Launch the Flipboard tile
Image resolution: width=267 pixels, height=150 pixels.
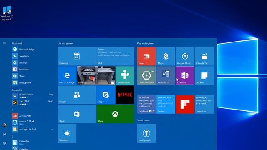(x=185, y=105)
